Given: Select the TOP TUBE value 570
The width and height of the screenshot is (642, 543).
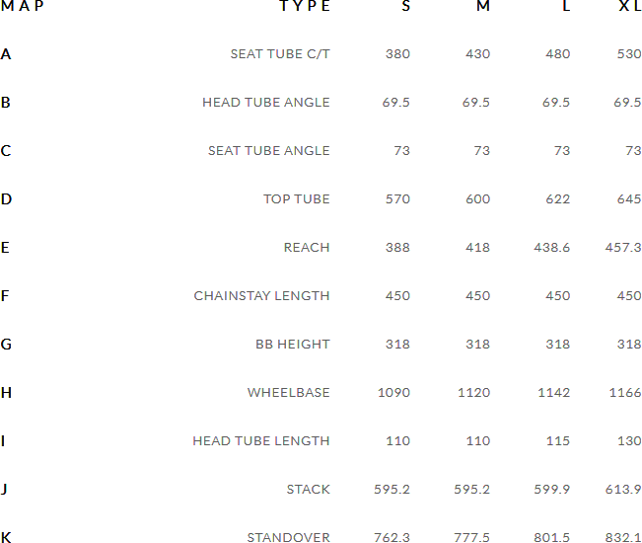Looking at the screenshot, I should (x=397, y=199).
